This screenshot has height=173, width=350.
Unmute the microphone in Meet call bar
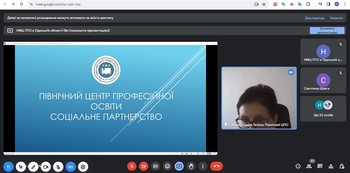[x=132, y=166]
